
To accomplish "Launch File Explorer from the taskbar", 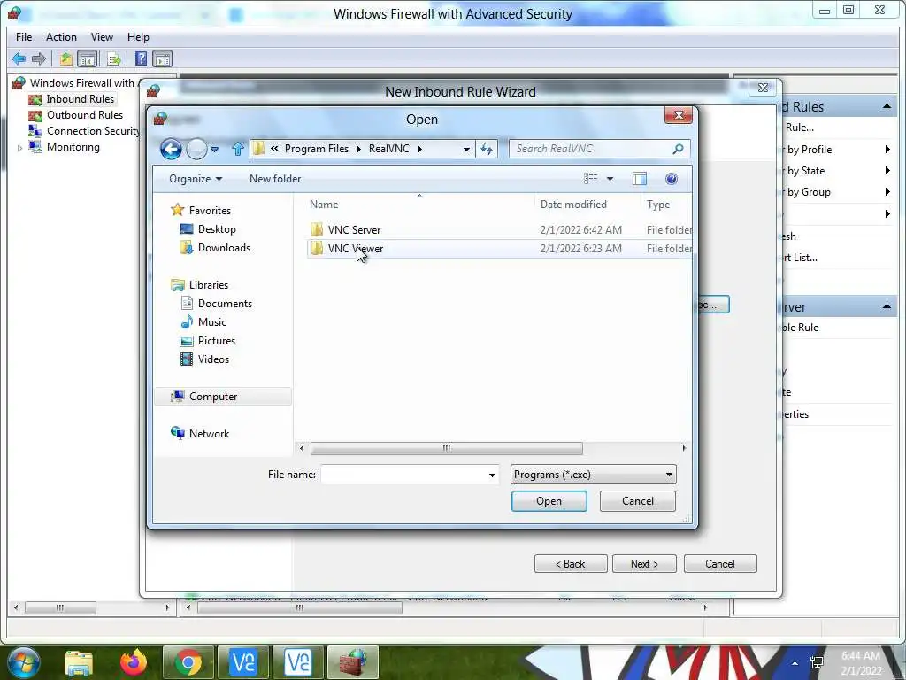I will click(79, 662).
